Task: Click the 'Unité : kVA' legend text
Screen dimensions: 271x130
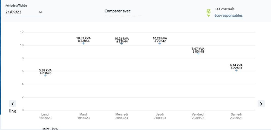Action: tap(50, 129)
